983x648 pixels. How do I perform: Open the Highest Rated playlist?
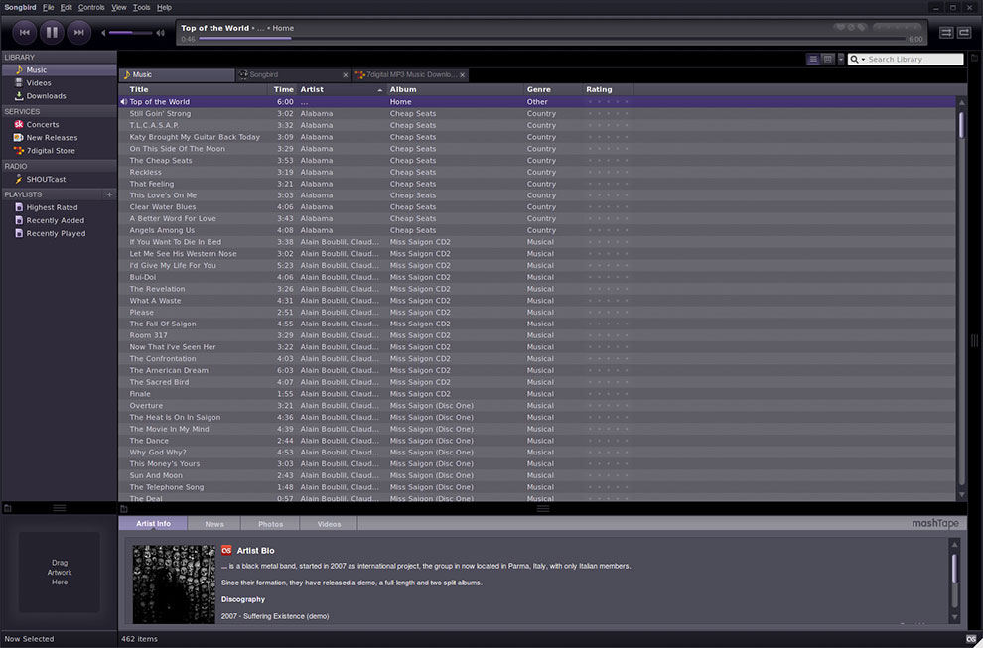(59, 207)
